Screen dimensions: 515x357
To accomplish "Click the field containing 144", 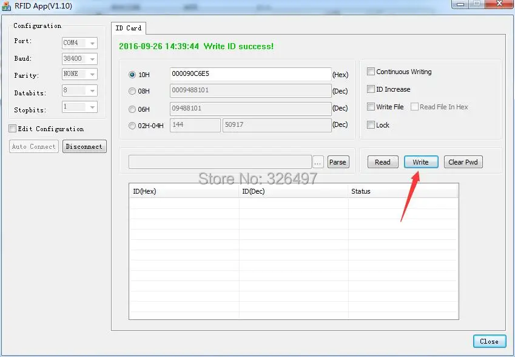I will coord(195,125).
